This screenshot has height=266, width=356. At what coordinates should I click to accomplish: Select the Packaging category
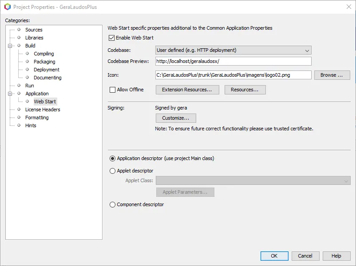tap(44, 62)
